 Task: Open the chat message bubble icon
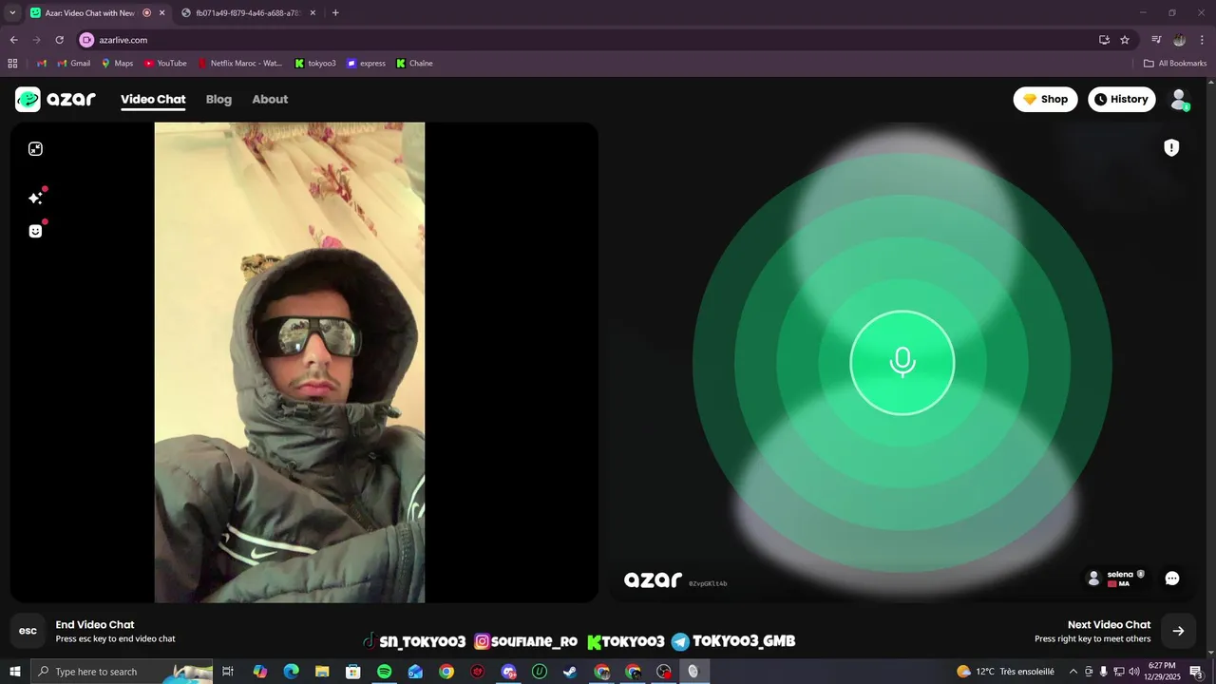[x=1172, y=578]
